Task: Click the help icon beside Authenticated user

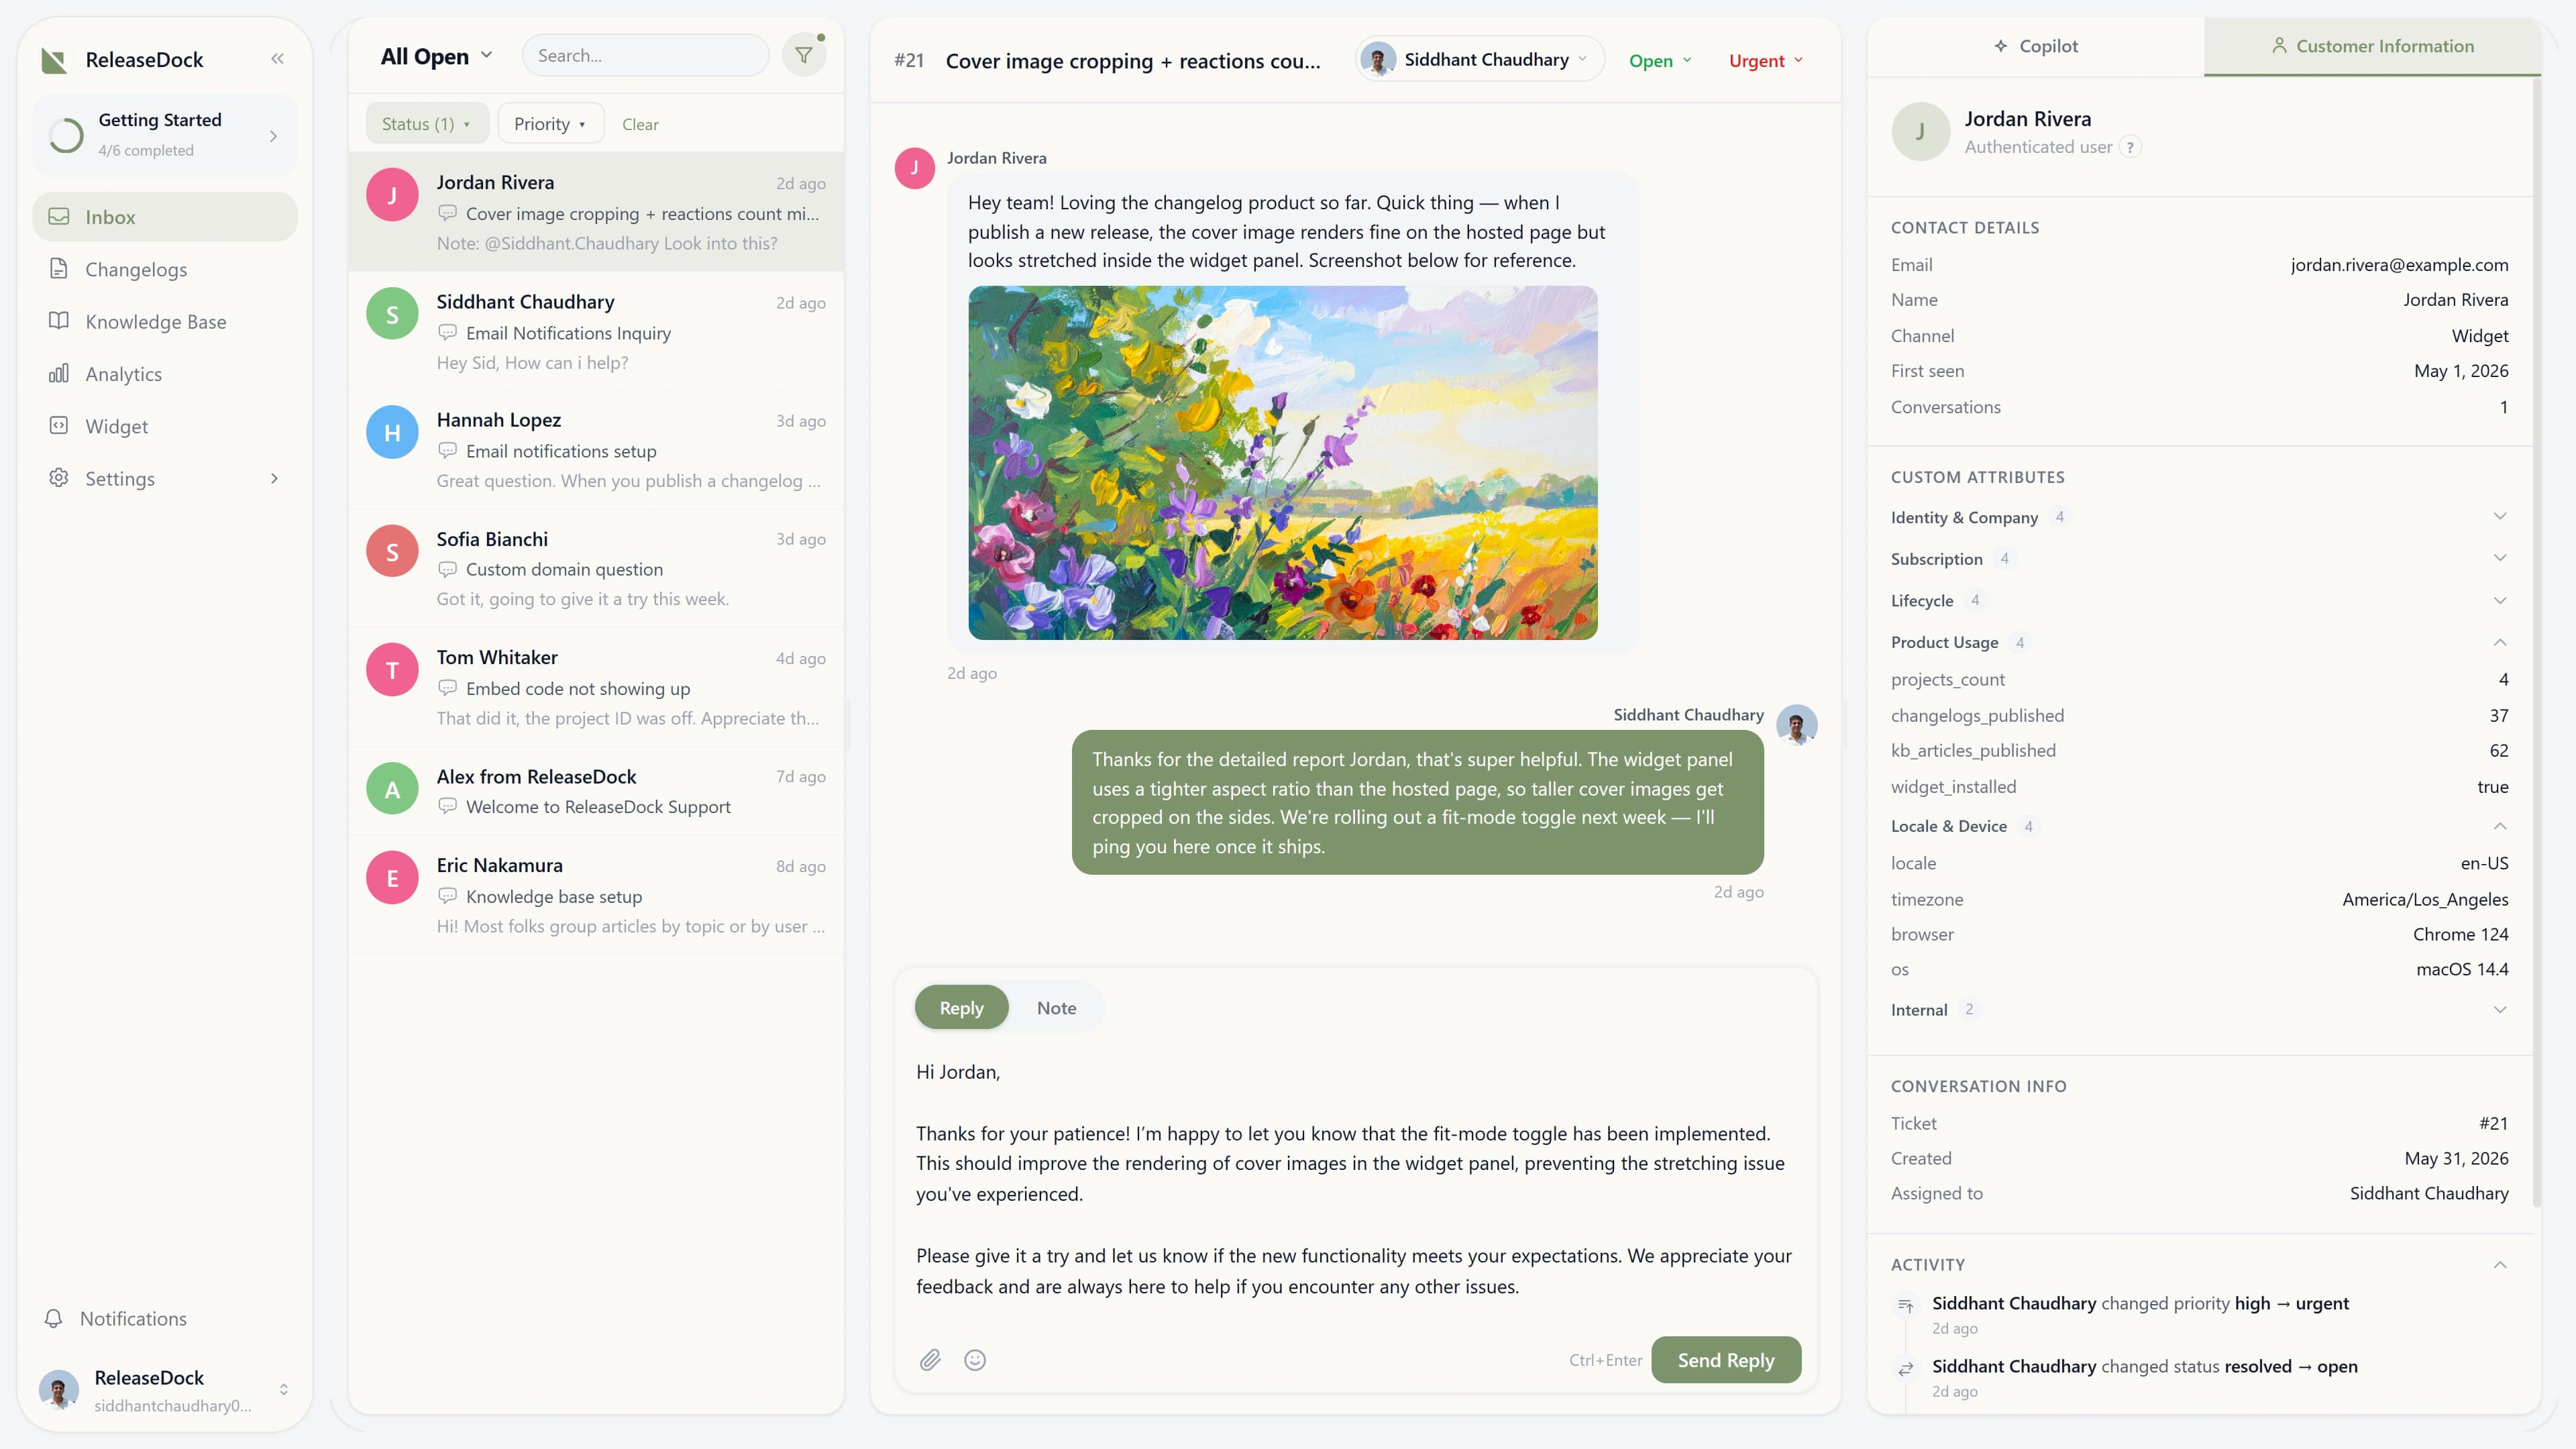Action: coord(2131,147)
